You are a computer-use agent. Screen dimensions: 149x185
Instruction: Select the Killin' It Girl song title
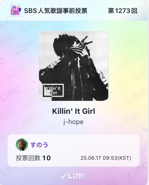(74, 111)
